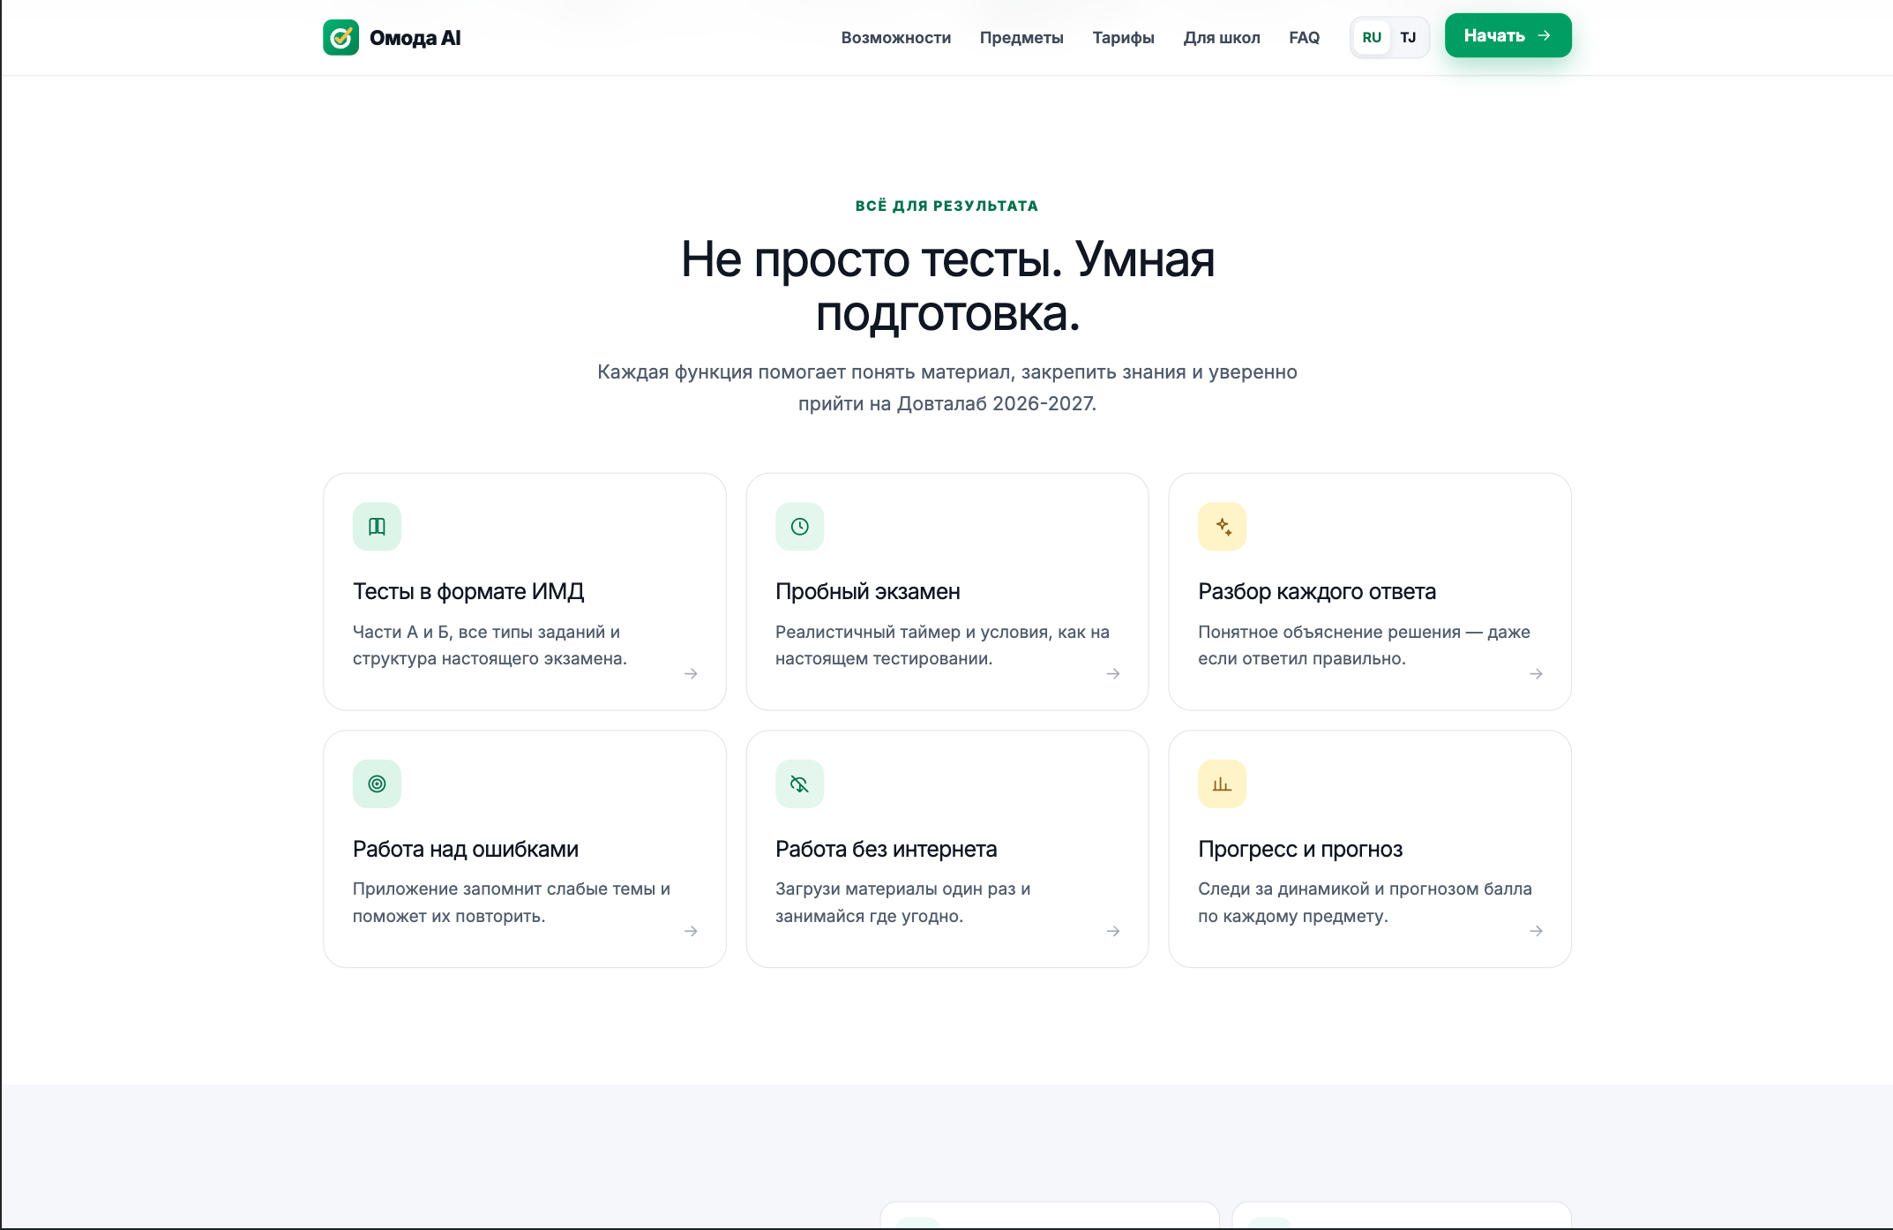
Task: Click the arrow on Разбор каждого ответа card
Action: (1536, 673)
